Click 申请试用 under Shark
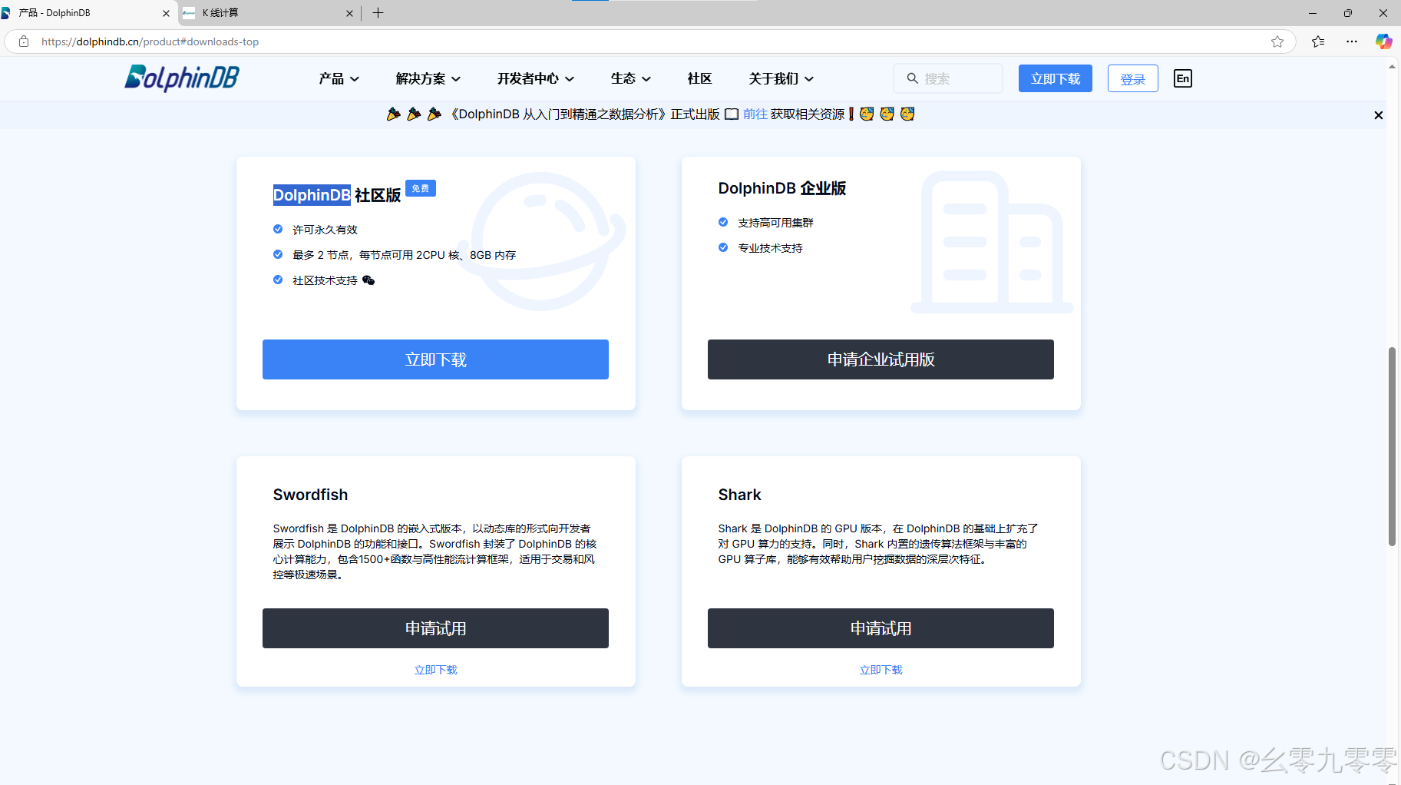The image size is (1401, 785). pos(881,628)
